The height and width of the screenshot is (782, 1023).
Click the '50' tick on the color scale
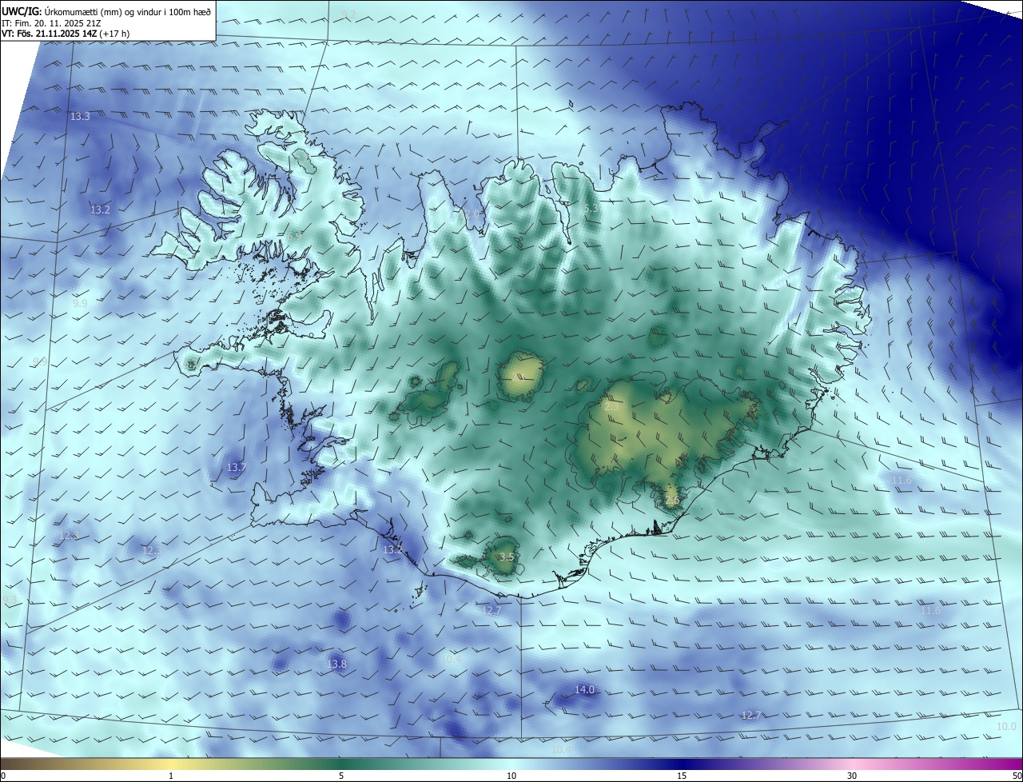1017,776
